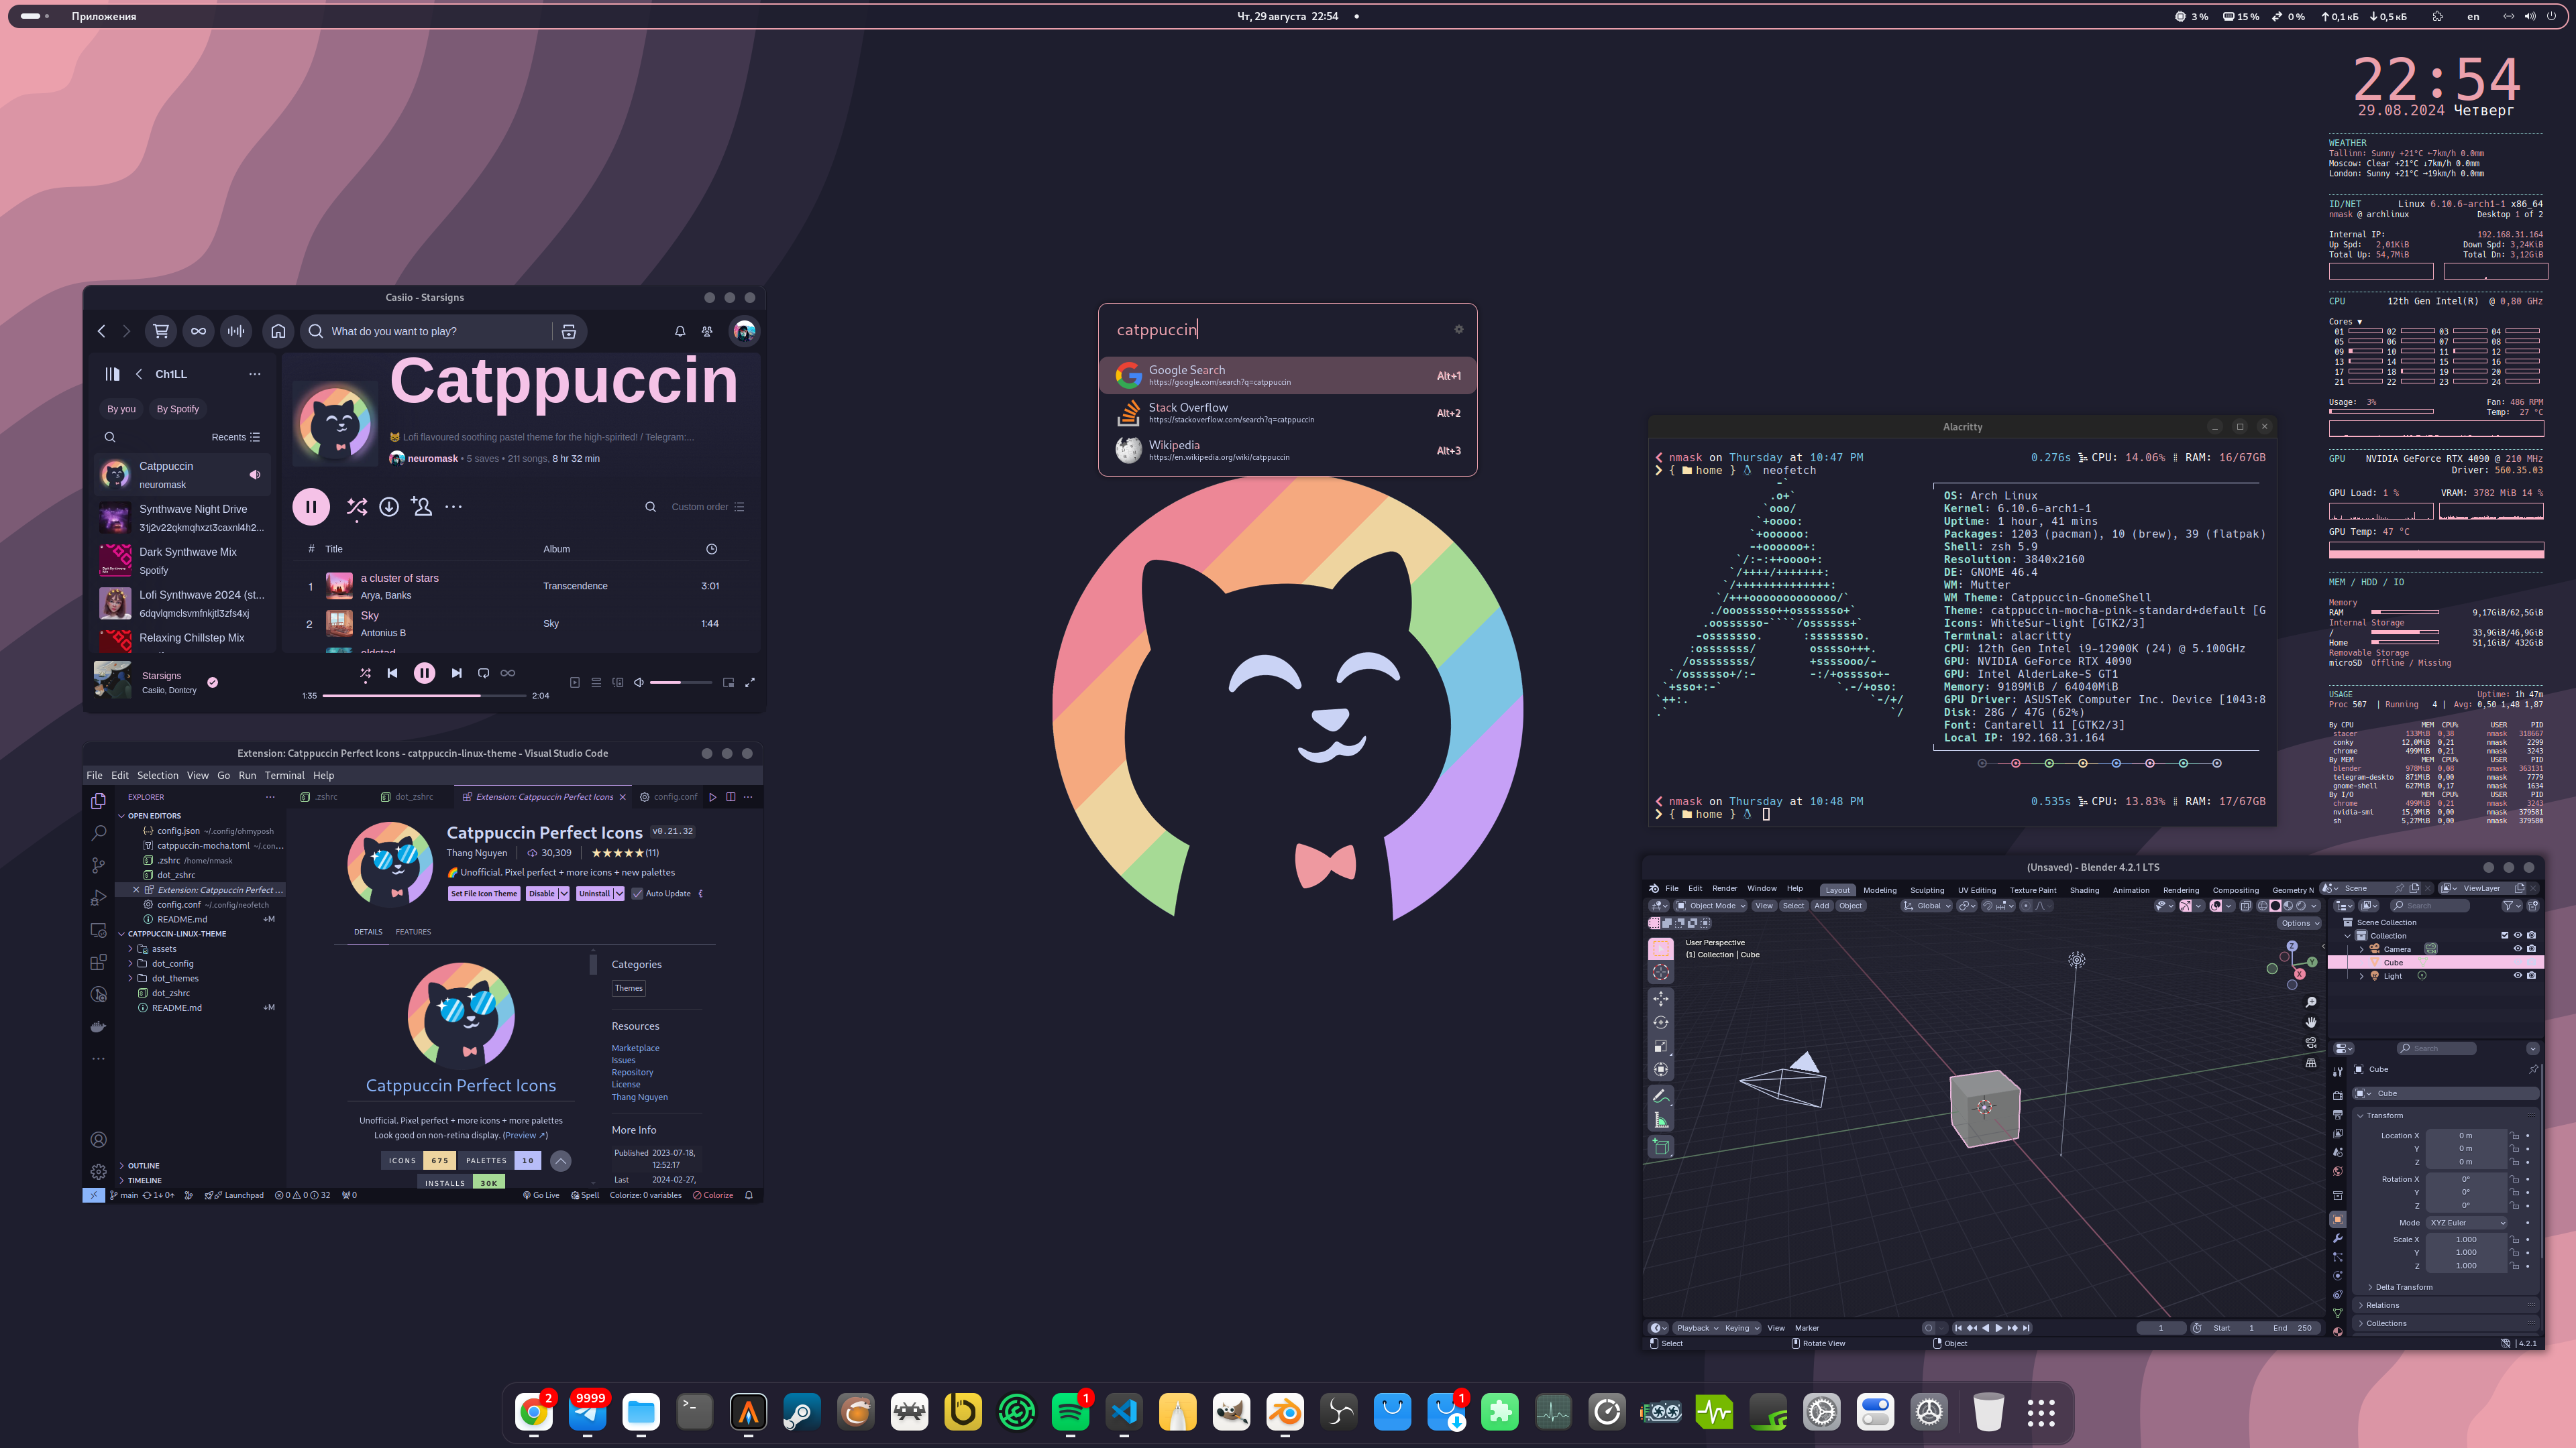Screen dimensions: 2576x1448
Task: Switch to Sculpting workspace tab in Blender
Action: (1927, 890)
